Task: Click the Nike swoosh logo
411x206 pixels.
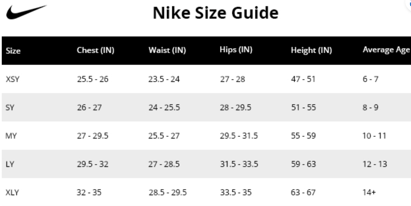Action: click(26, 12)
